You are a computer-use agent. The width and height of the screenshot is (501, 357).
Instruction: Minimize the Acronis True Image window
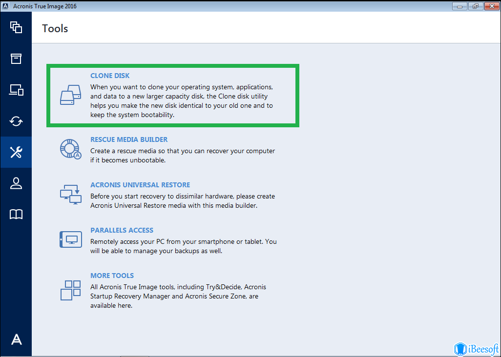pyautogui.click(x=460, y=6)
